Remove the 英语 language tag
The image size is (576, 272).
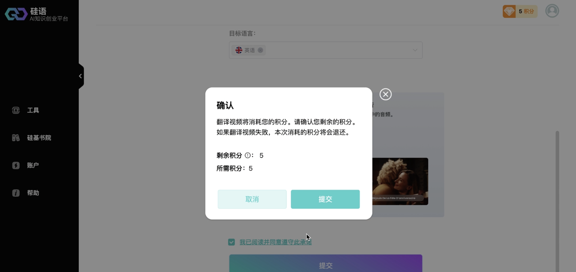pyautogui.click(x=260, y=50)
